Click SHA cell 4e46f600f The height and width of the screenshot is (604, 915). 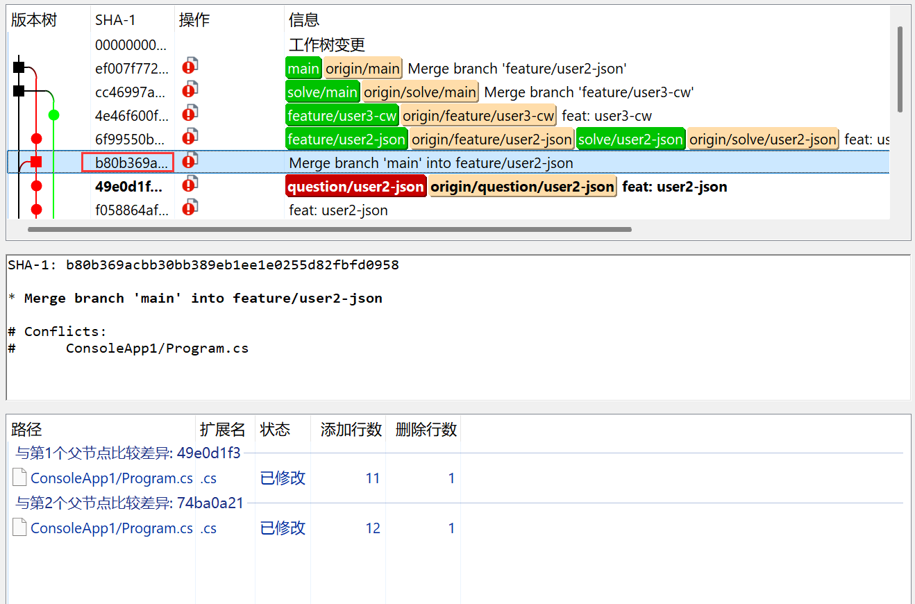(x=132, y=115)
